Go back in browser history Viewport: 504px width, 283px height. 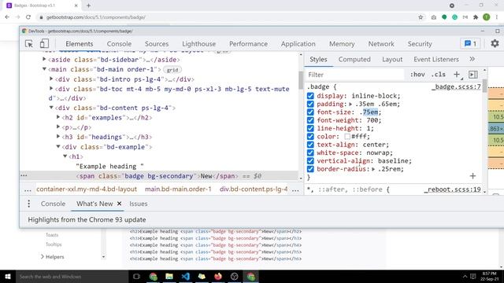pos(7,17)
